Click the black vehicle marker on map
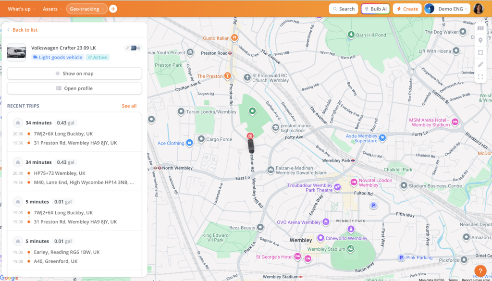Screen dimensions: 492x281 point(251,146)
